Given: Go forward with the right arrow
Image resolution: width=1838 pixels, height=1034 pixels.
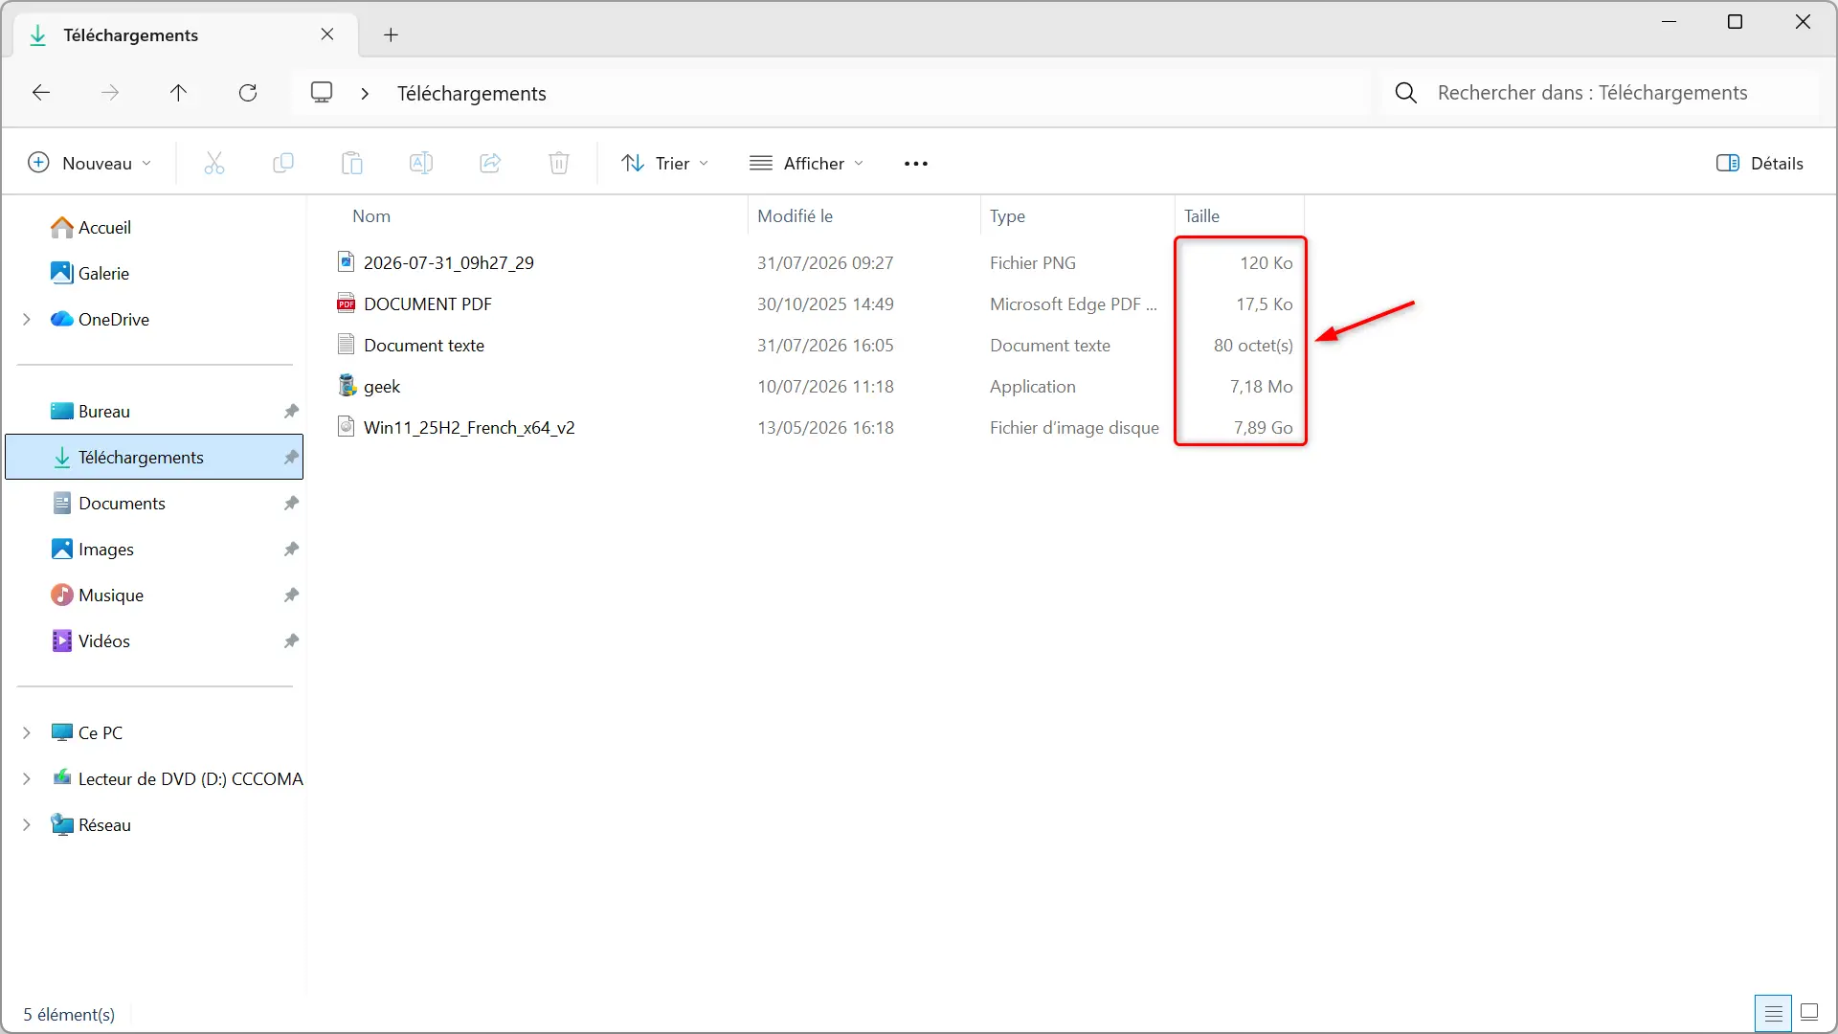Looking at the screenshot, I should coord(110,93).
